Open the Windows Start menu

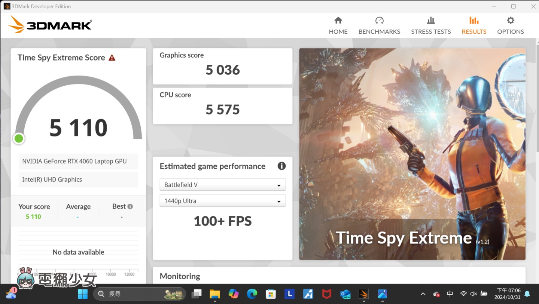click(83, 294)
